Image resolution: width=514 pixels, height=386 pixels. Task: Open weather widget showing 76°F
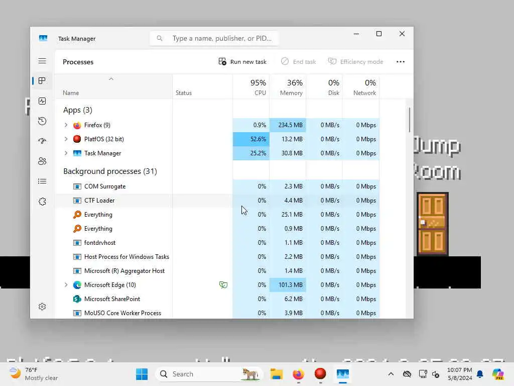pyautogui.click(x=33, y=374)
